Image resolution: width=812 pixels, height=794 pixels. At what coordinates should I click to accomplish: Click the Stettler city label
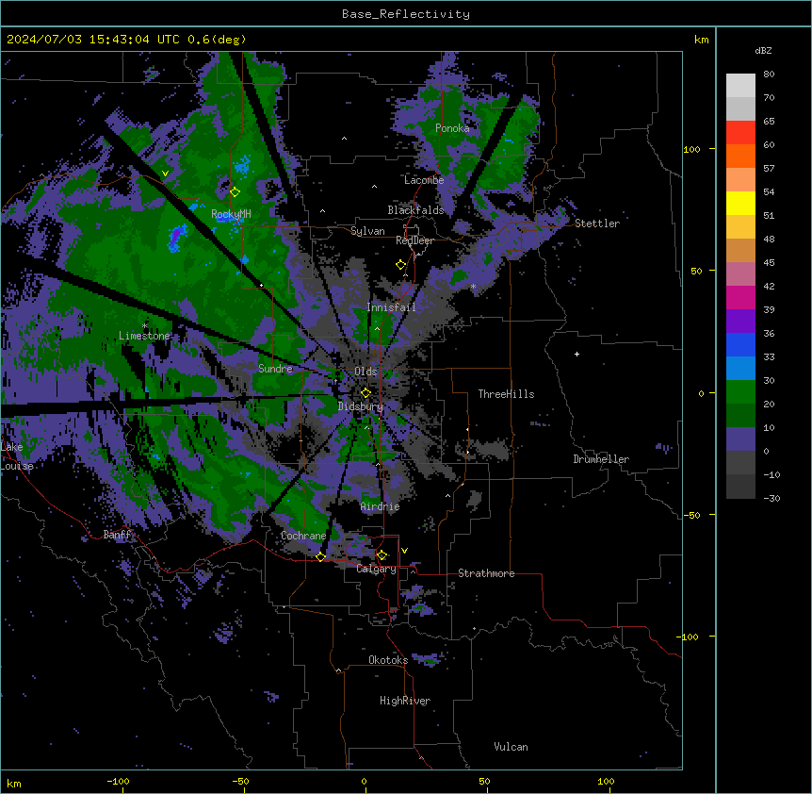(x=597, y=223)
